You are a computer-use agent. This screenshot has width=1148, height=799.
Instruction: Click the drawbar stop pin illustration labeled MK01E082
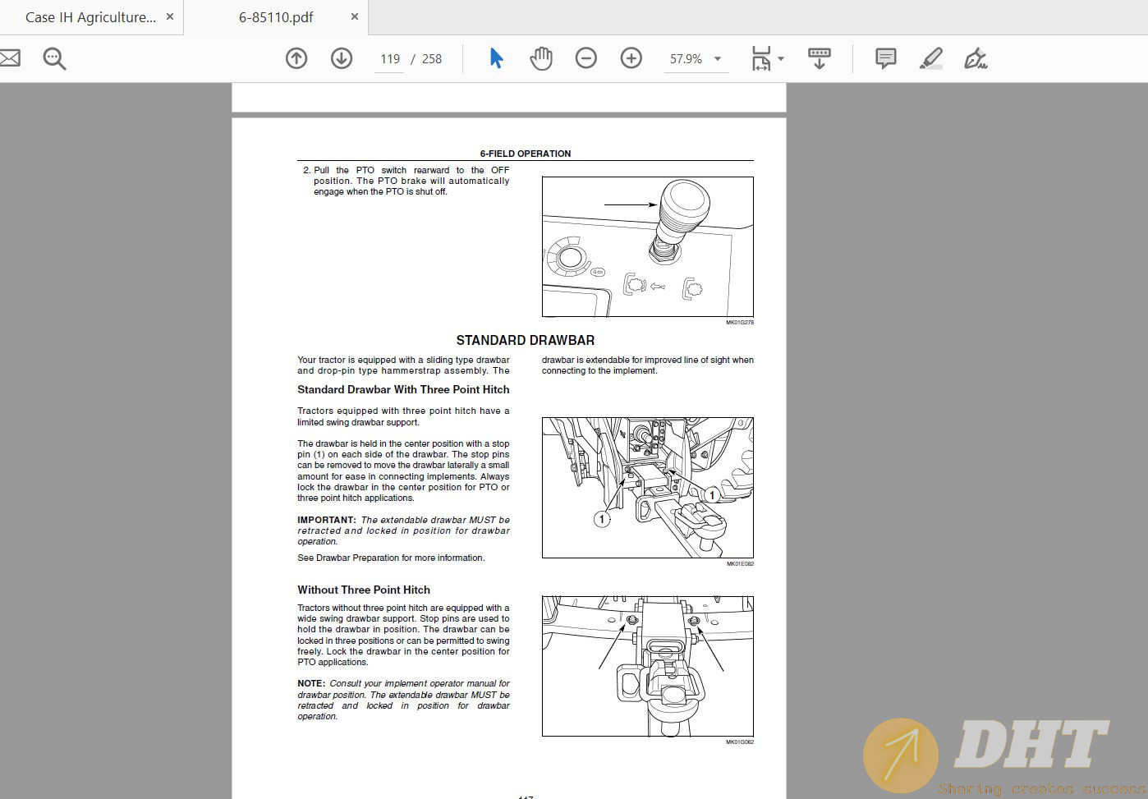tap(648, 488)
